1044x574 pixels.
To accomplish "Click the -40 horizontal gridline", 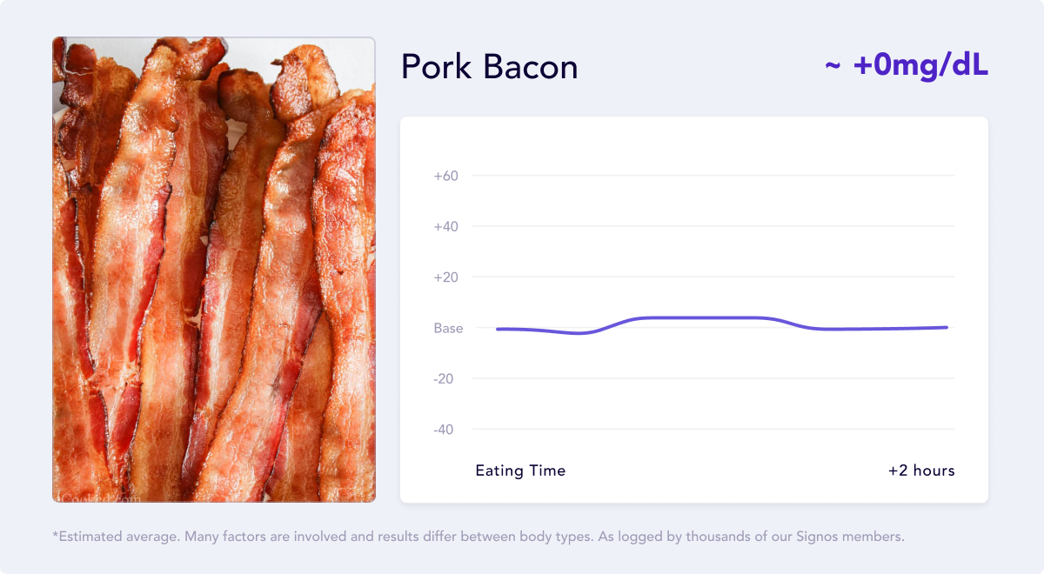I will point(713,430).
